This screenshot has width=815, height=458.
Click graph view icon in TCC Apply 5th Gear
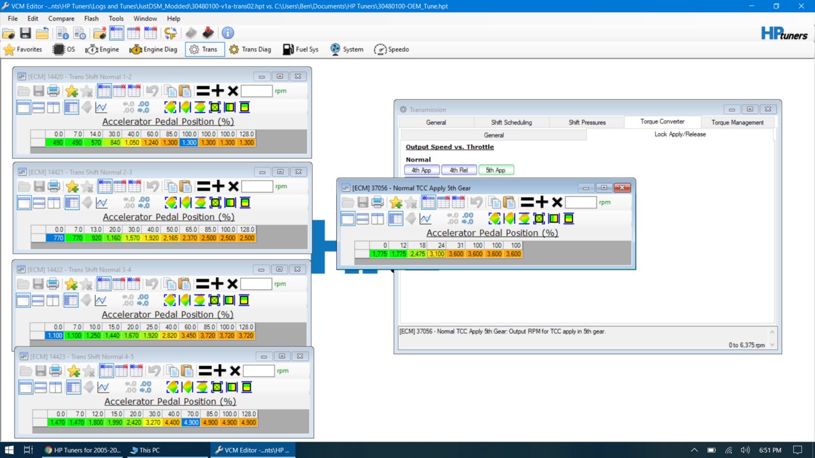[x=425, y=218]
